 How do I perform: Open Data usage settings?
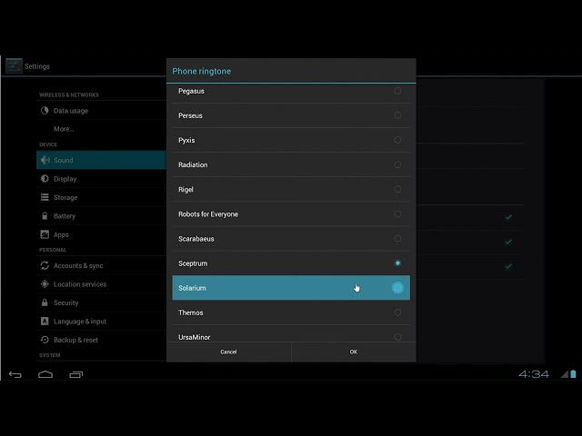pyautogui.click(x=101, y=111)
